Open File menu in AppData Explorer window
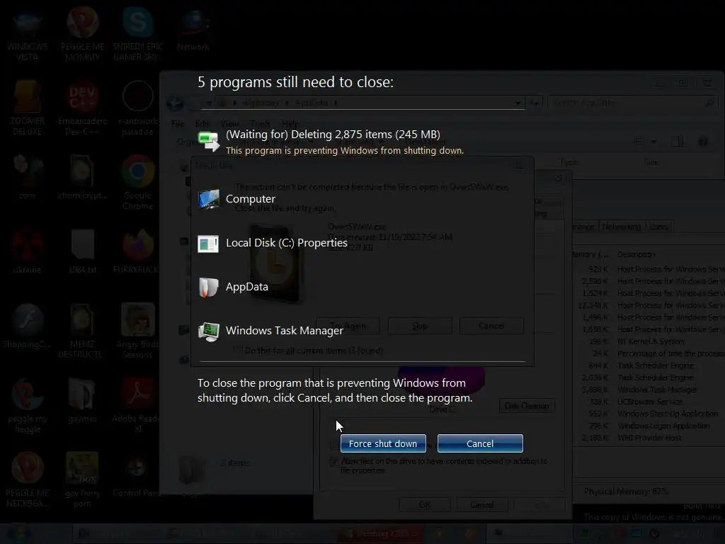The image size is (725, 544). pyautogui.click(x=178, y=123)
